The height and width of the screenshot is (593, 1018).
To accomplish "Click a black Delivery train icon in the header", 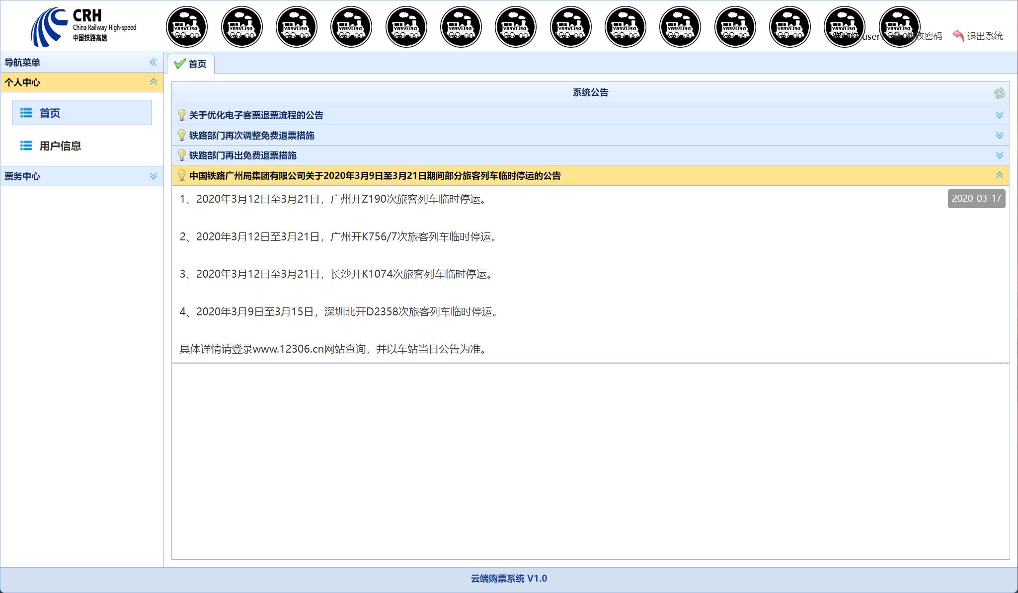I will pos(186,26).
